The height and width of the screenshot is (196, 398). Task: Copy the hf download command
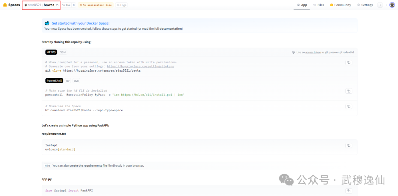[x=349, y=106]
